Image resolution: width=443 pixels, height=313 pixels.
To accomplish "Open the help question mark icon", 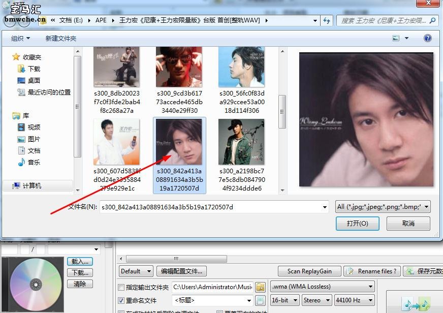I will pos(427,38).
